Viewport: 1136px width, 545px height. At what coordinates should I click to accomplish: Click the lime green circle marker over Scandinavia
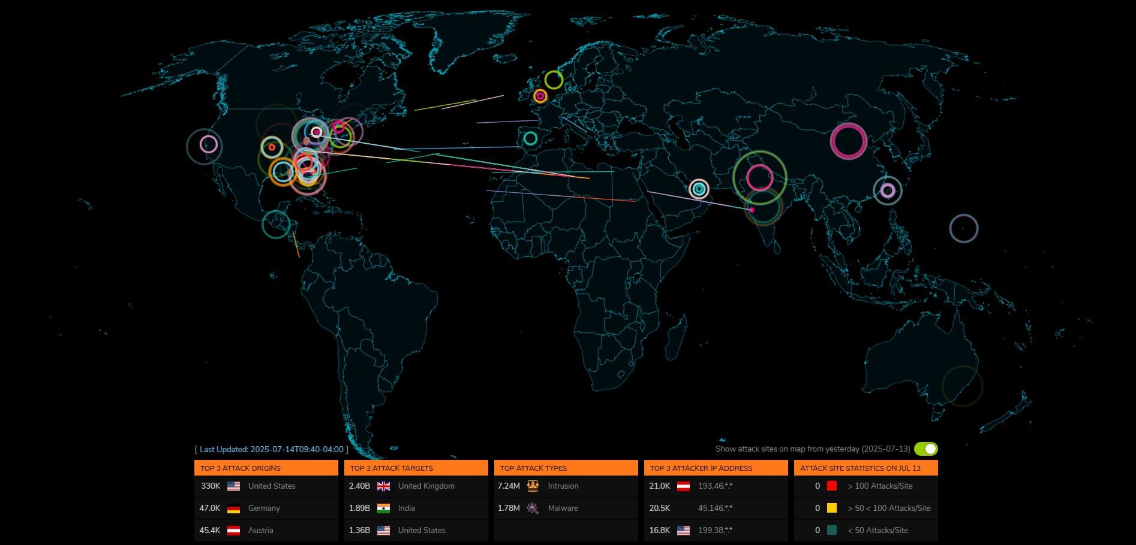coord(554,80)
